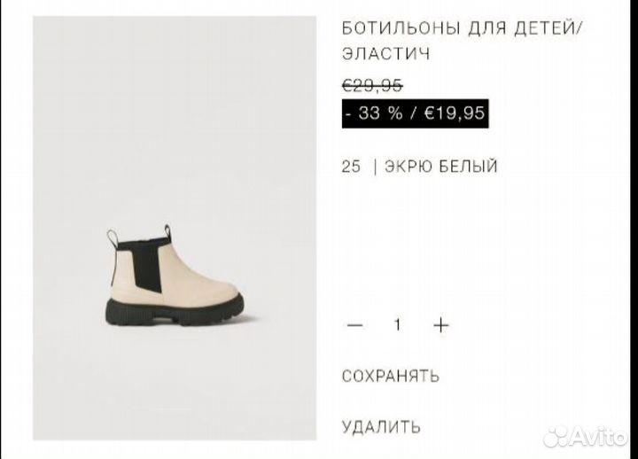Image resolution: width=638 pixels, height=459 pixels.
Task: Decrease quantity with the minus icon
Action: (x=354, y=325)
